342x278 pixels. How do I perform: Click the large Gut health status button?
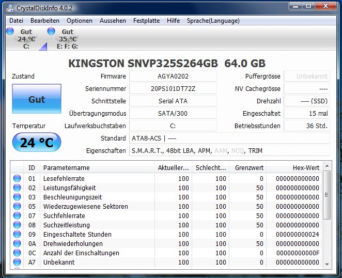[37, 99]
